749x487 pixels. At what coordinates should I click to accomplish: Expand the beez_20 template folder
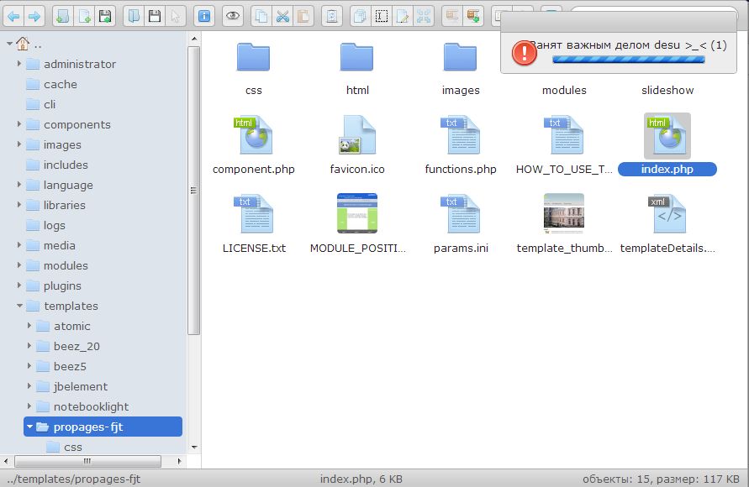click(29, 346)
